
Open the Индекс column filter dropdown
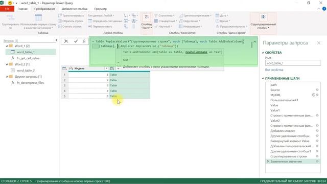[x=106, y=68]
